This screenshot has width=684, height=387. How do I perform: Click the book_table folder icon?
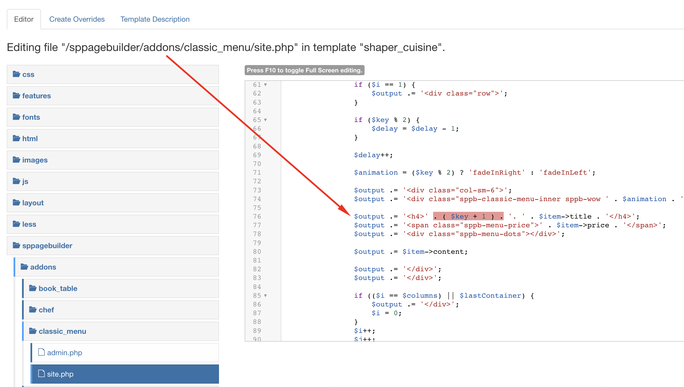click(x=33, y=288)
